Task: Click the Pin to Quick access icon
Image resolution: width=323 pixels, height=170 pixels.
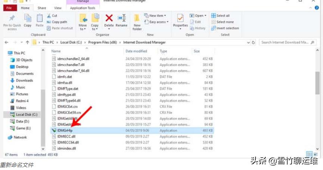Action: point(12,19)
